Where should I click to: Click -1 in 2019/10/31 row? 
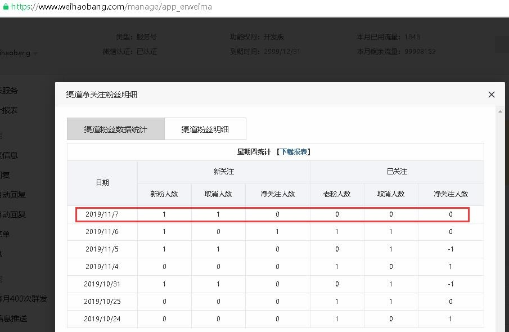click(x=451, y=284)
